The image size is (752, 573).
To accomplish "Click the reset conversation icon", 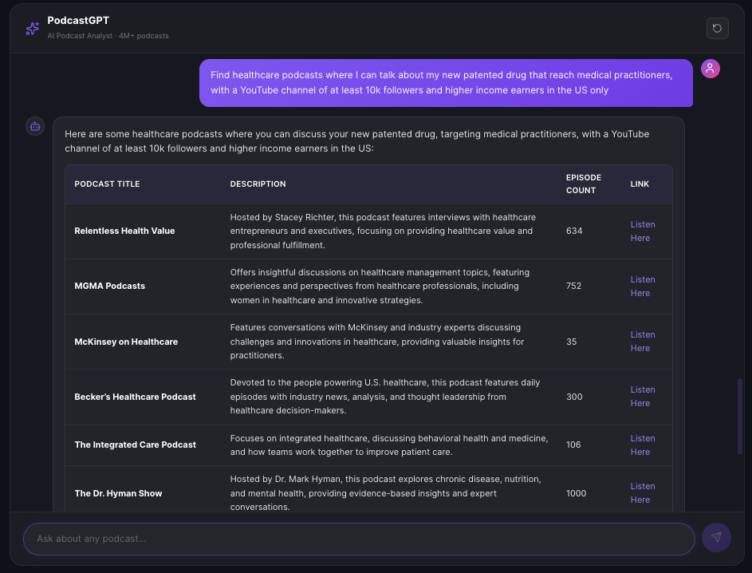I will pyautogui.click(x=717, y=28).
